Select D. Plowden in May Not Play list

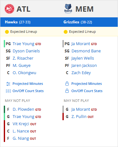click(x=23, y=109)
